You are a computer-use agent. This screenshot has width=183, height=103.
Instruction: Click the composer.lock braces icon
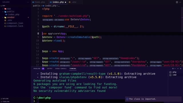(5, 26)
